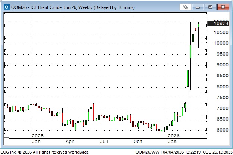233x155 pixels.
Task: Click the Oct label on the time axis
Action: click(x=138, y=142)
